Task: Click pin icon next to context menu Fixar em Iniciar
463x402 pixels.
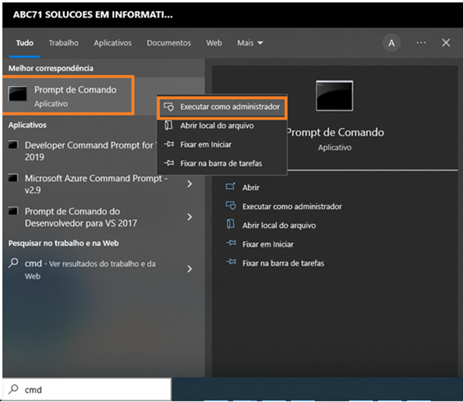Action: coord(169,144)
